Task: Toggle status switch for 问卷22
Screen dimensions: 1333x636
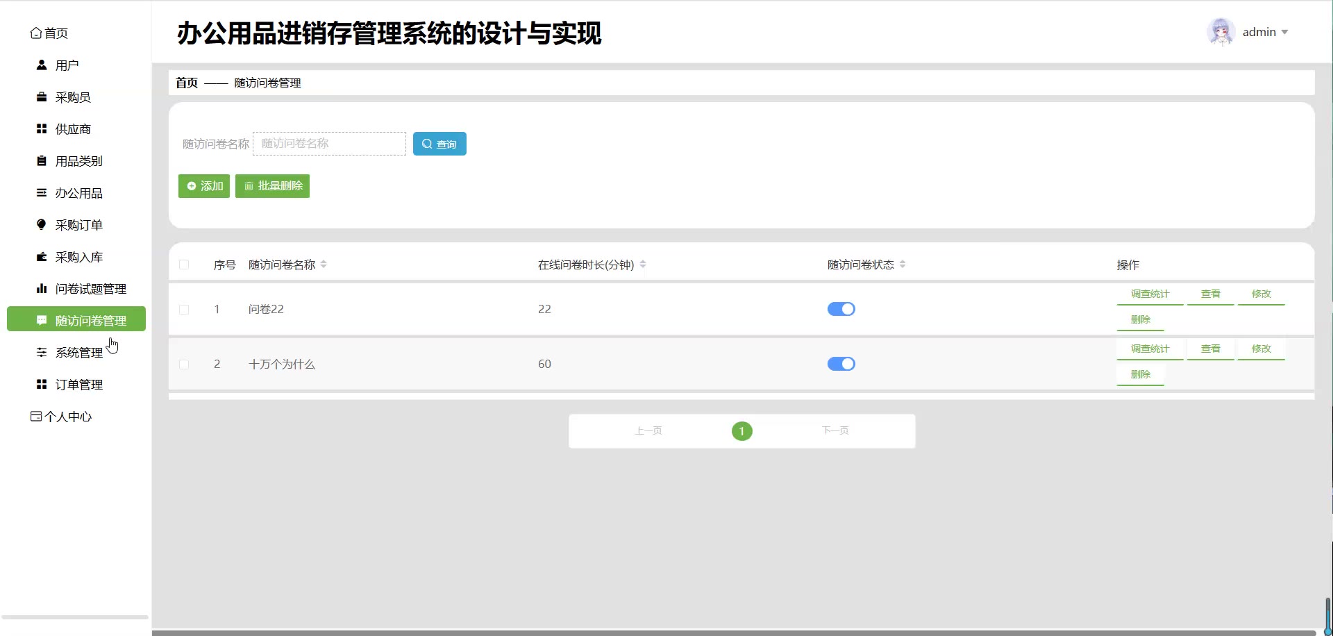Action: click(841, 309)
